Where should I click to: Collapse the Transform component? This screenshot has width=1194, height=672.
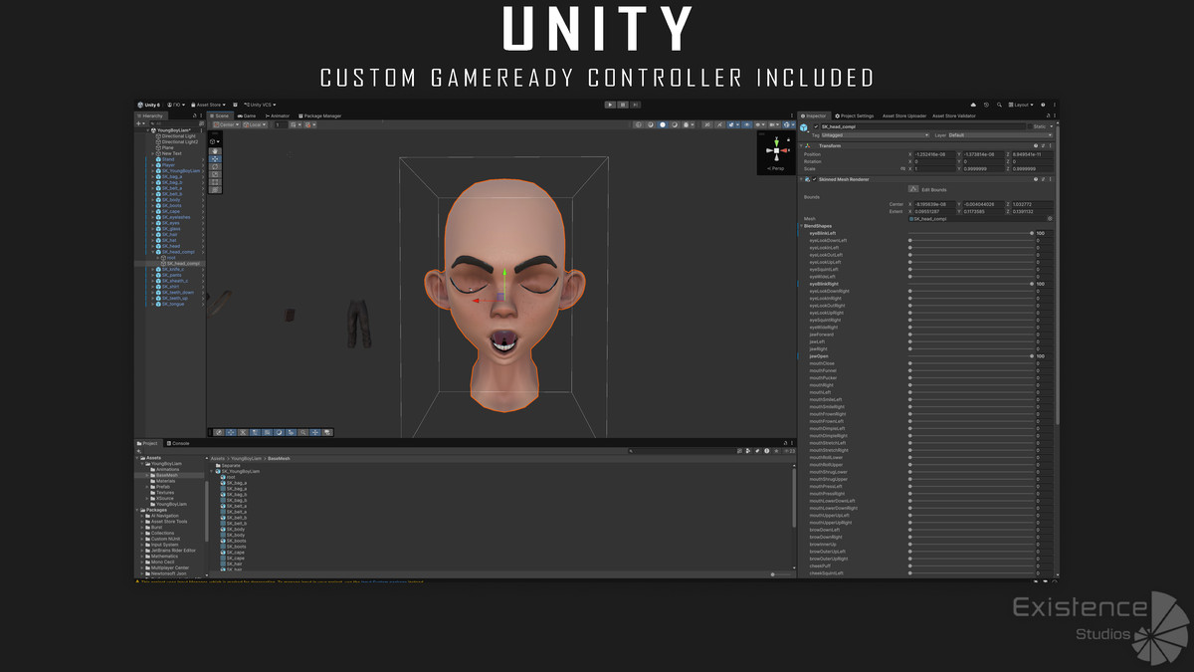[x=801, y=145]
